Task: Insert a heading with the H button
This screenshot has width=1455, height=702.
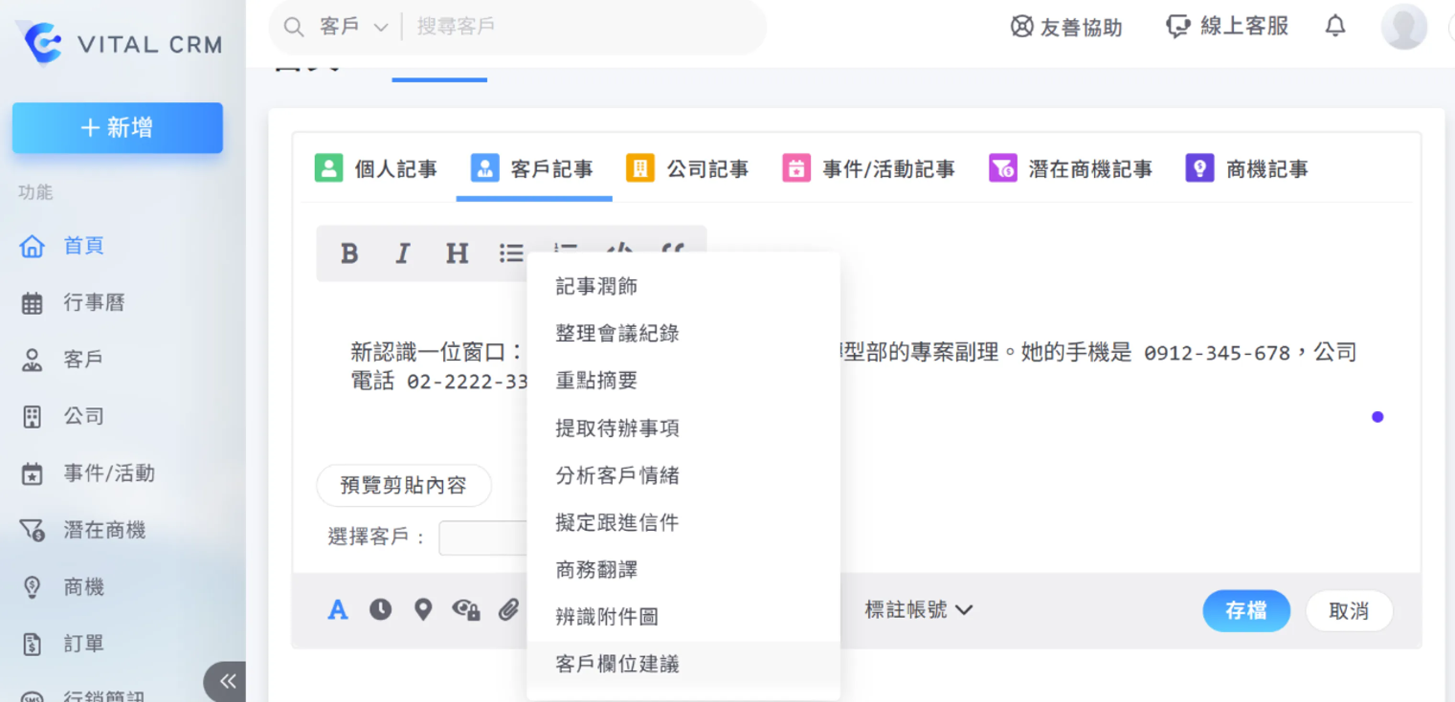Action: (x=457, y=253)
